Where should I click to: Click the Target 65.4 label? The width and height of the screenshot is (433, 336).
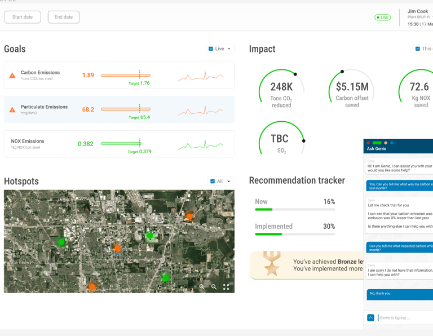pos(139,117)
